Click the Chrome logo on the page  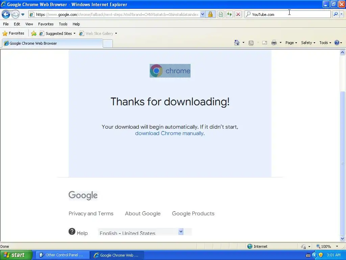[170, 71]
